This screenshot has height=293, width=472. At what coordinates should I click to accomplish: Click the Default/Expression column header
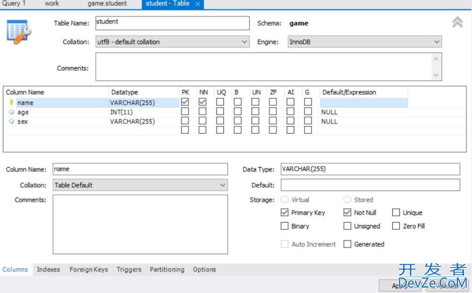click(x=349, y=92)
